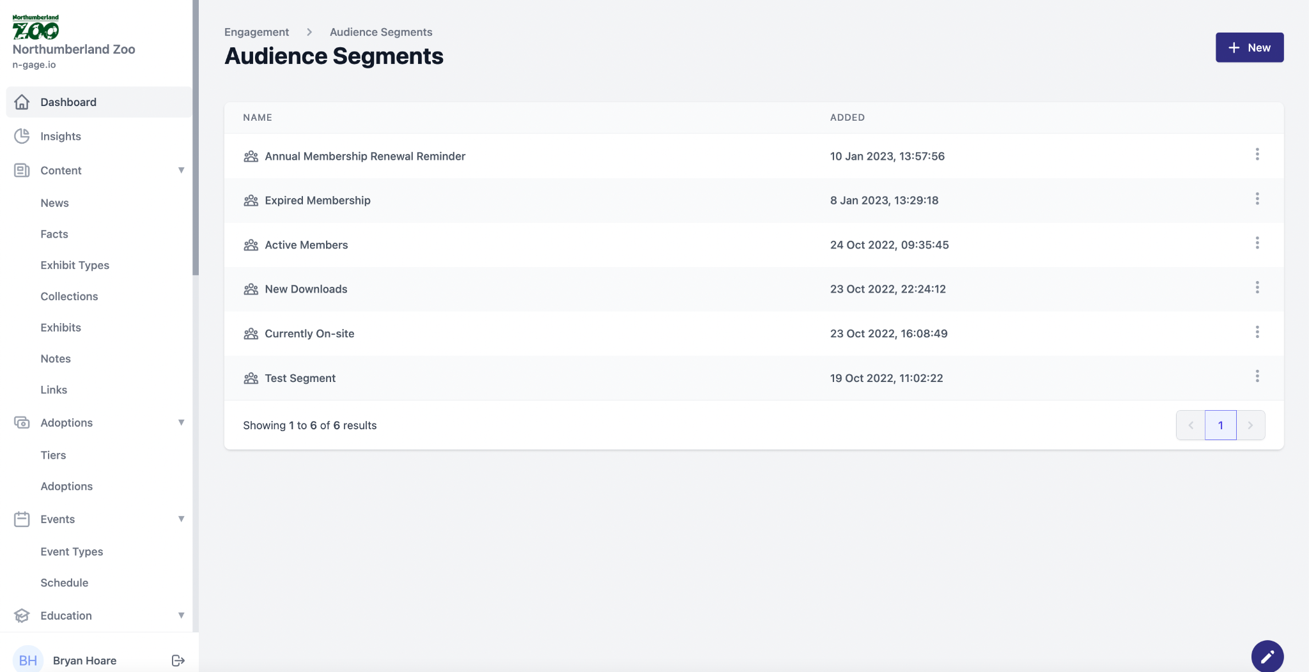The height and width of the screenshot is (672, 1309).
Task: Open the three-dot menu for Expired Membership
Action: [1257, 199]
